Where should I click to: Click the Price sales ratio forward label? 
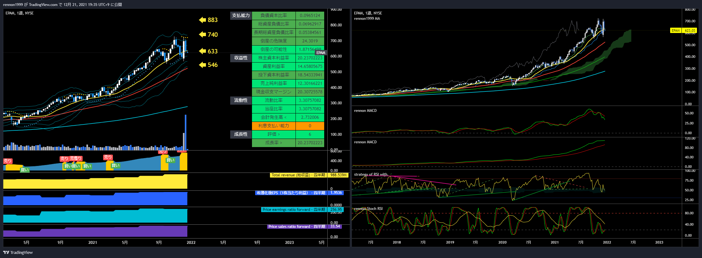297,227
